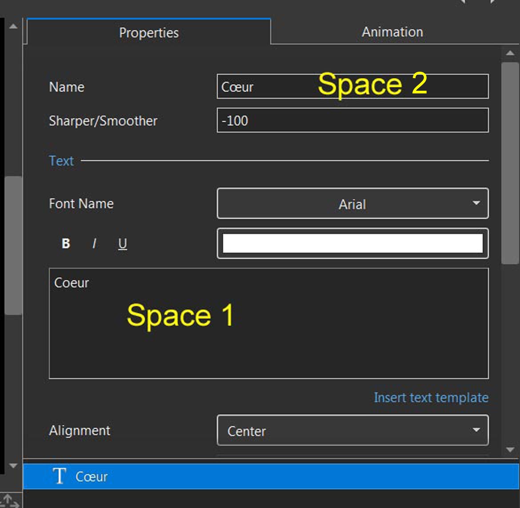Open the Alignment dropdown showing Center
The width and height of the screenshot is (520, 508).
[x=352, y=430]
